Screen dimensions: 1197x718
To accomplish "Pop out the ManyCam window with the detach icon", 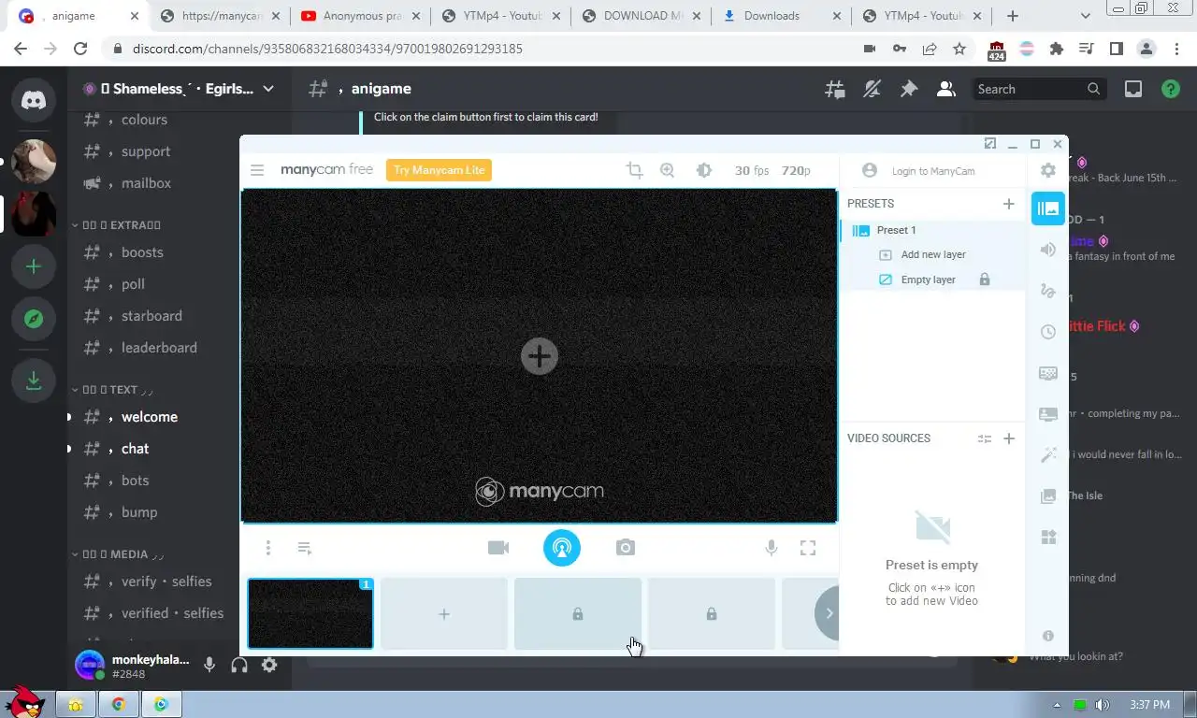I will 990,143.
